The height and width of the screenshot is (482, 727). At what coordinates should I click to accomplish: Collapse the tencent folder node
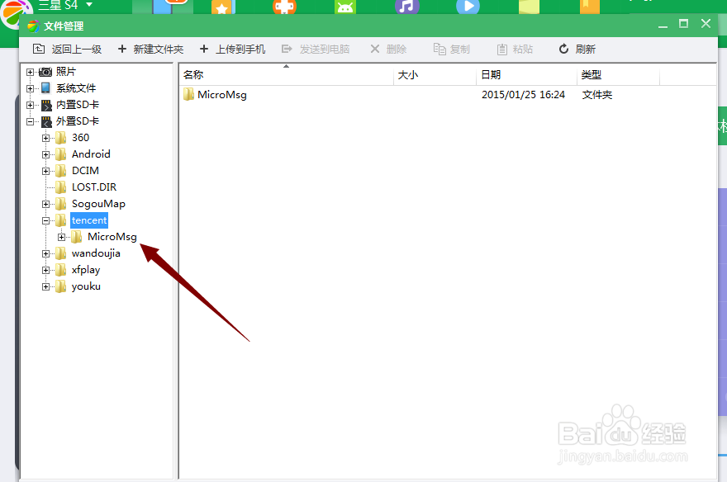point(45,221)
